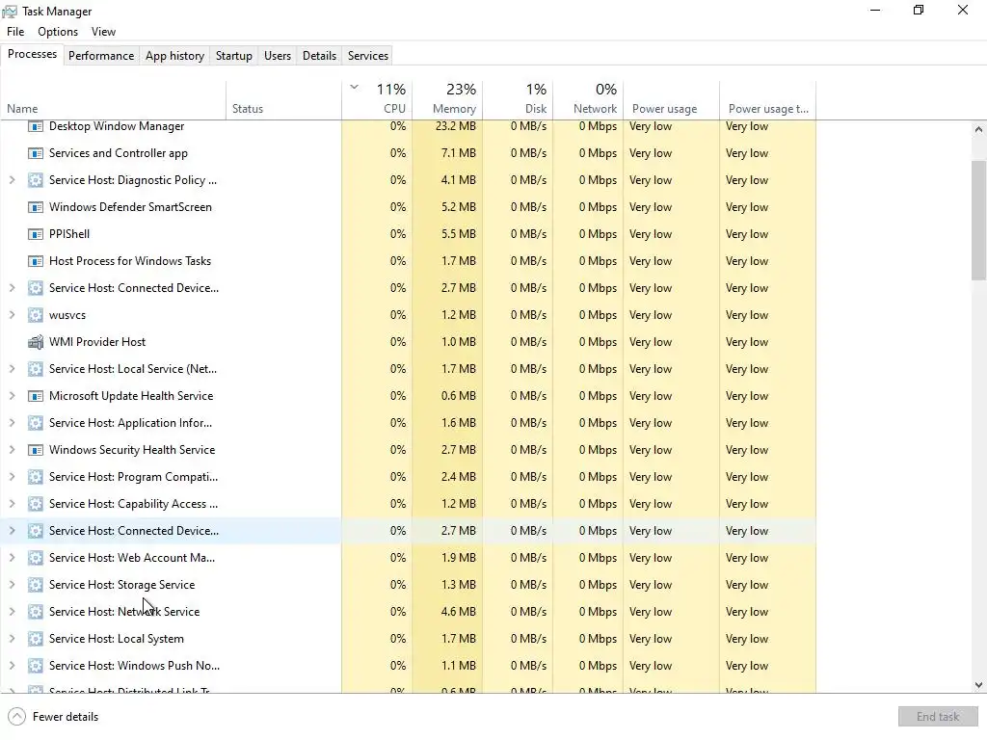Click the 4.6 MB memory value

click(x=458, y=612)
